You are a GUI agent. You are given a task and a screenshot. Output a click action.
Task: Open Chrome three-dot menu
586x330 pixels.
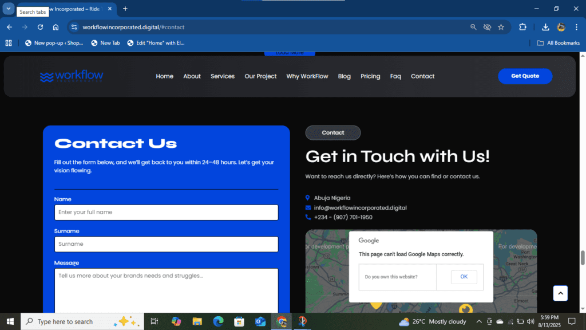[576, 27]
